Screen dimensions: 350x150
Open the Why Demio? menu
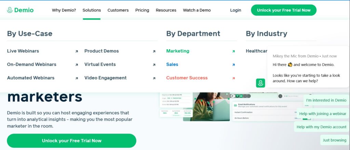pos(64,10)
